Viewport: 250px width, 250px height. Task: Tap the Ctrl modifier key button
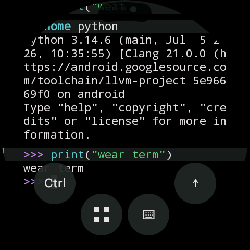coord(55,183)
